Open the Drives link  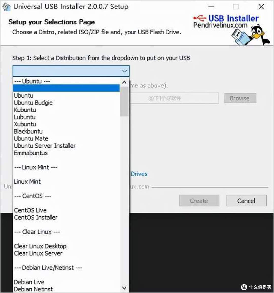coord(139,174)
